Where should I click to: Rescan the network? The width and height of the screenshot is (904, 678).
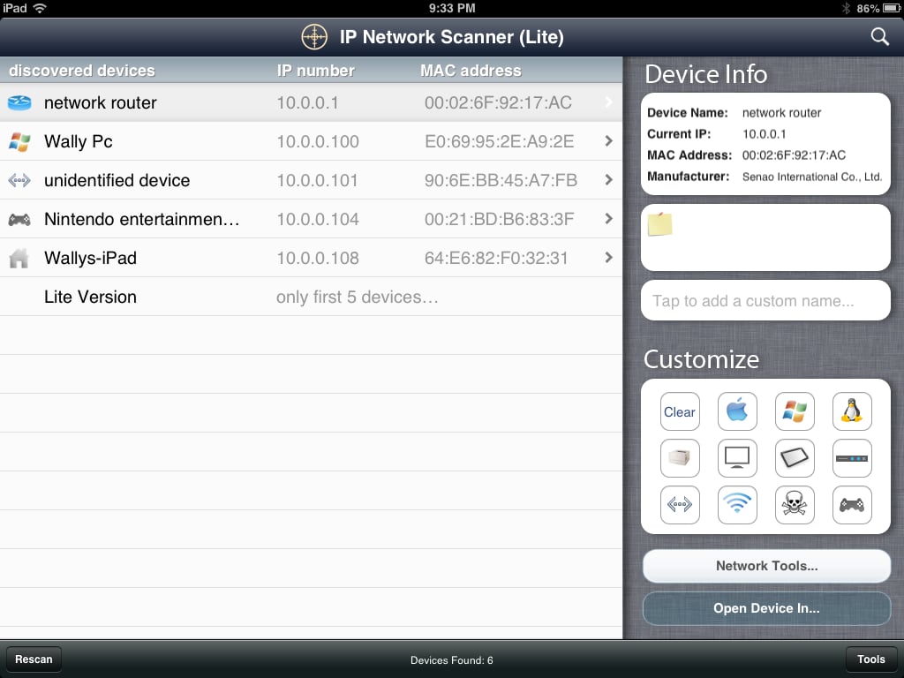click(34, 659)
